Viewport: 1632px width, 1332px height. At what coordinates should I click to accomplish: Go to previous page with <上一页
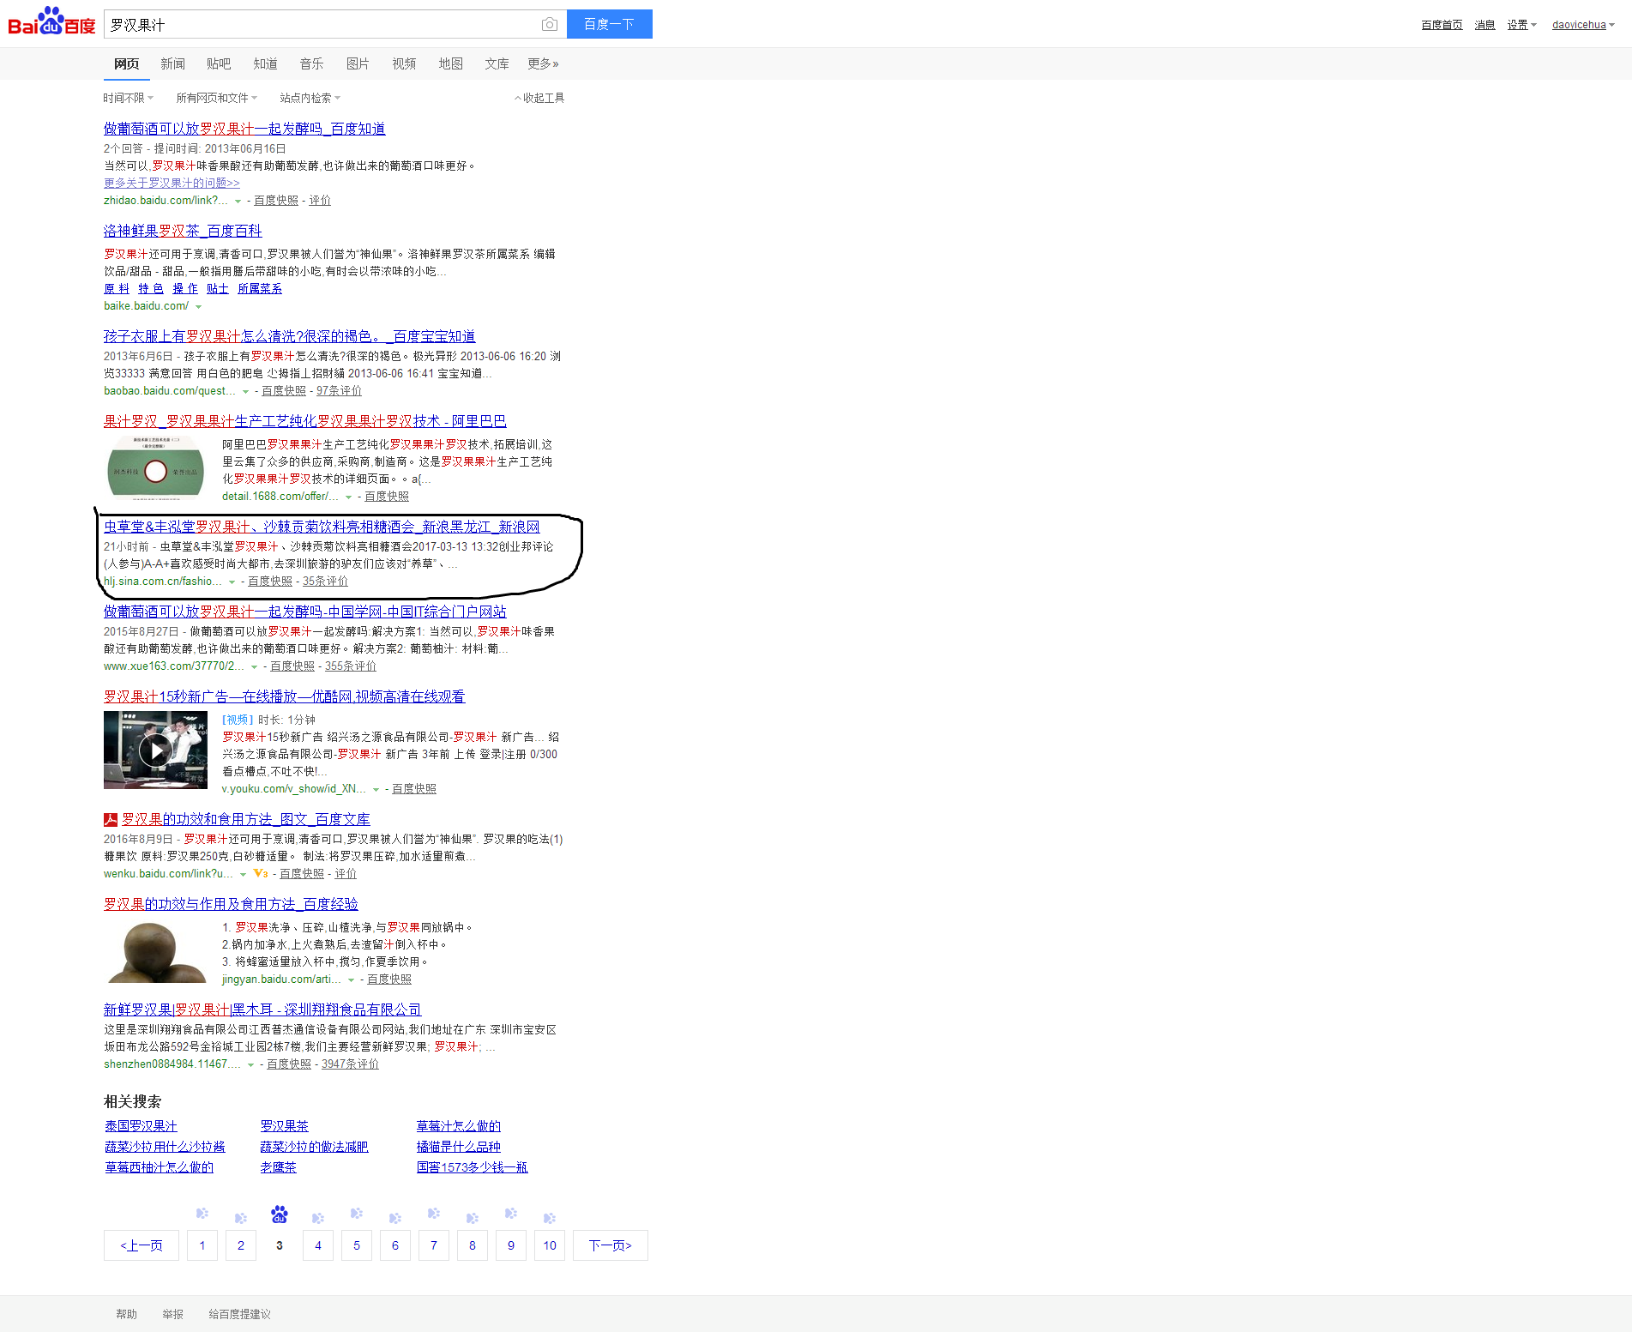[x=142, y=1245]
